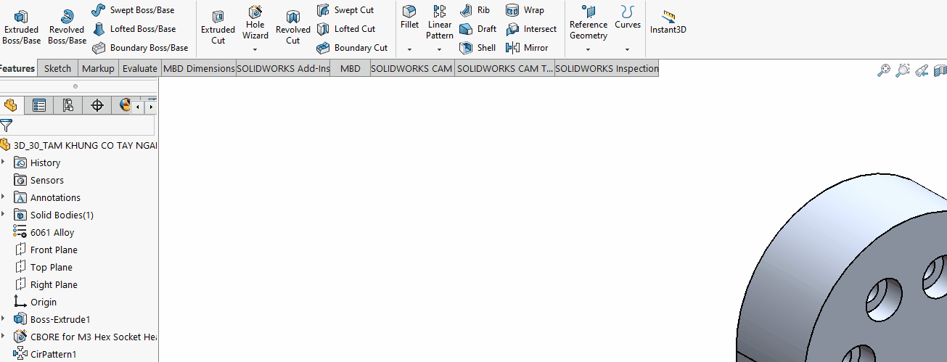Select the Front Plane in tree
947x362 pixels.
(x=53, y=250)
